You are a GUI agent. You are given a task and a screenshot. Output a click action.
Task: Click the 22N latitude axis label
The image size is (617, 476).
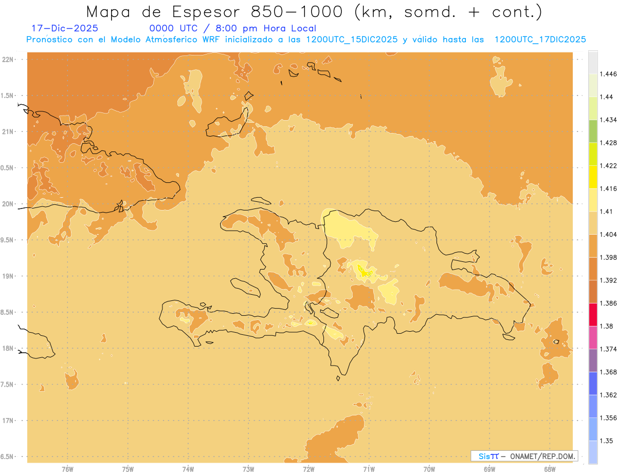[x=8, y=60]
